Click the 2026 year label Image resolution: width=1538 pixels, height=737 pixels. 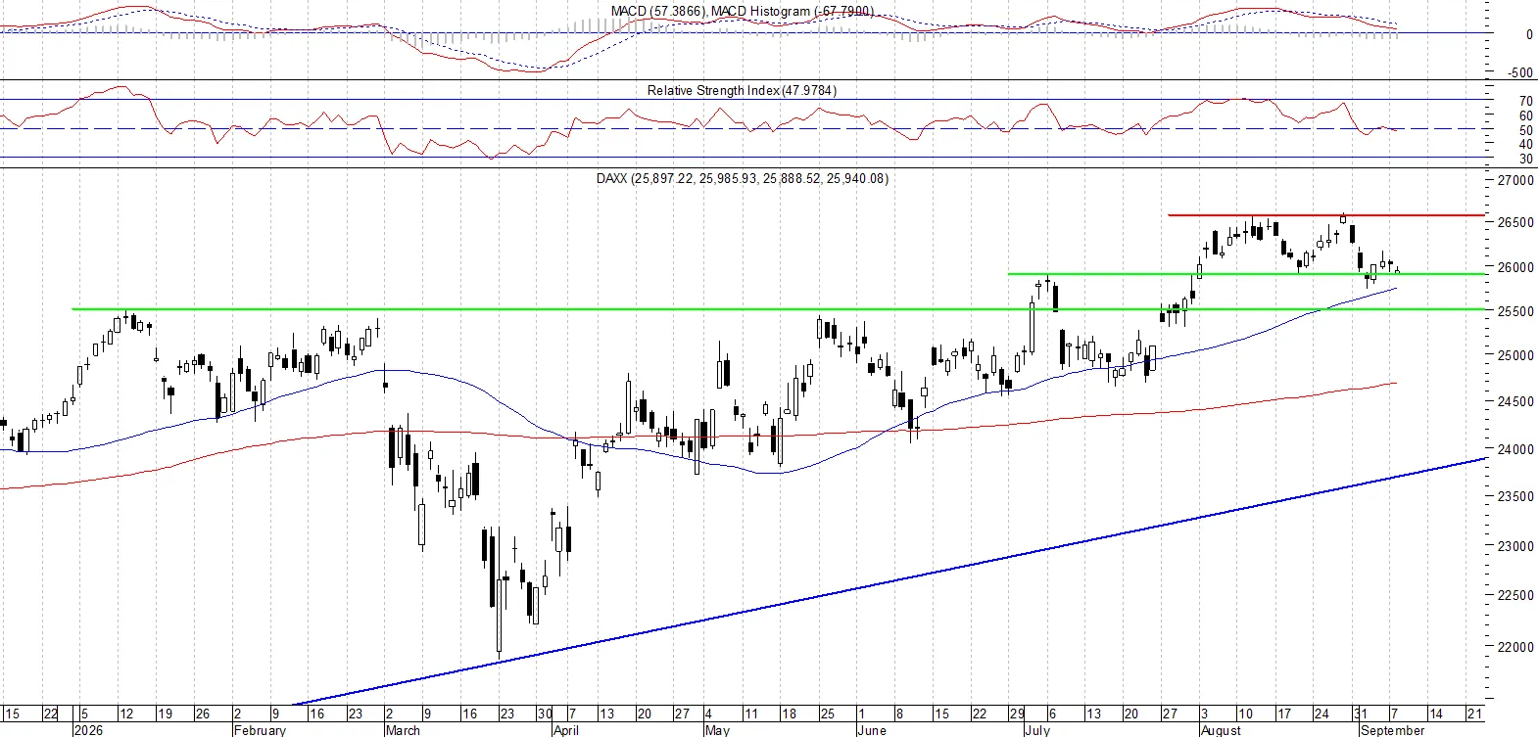88,730
